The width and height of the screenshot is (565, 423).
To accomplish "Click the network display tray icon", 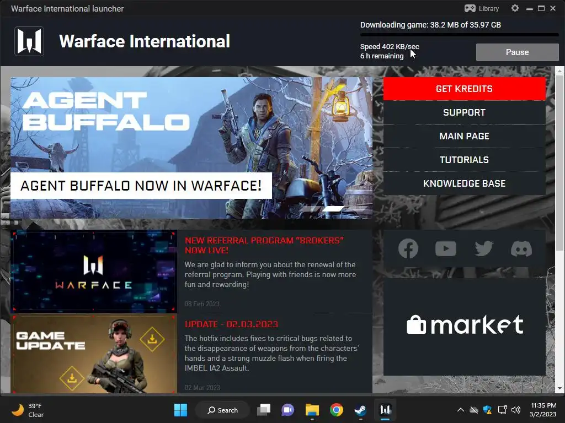I will coord(502,410).
